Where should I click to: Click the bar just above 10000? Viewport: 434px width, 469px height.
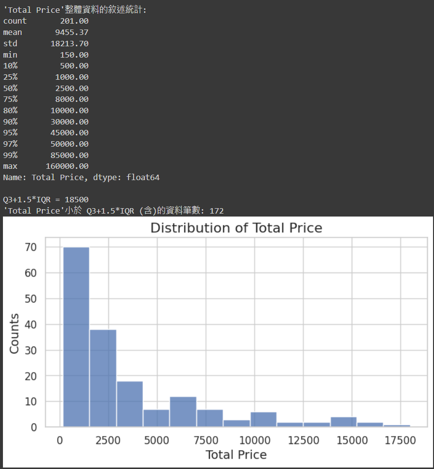(x=264, y=419)
